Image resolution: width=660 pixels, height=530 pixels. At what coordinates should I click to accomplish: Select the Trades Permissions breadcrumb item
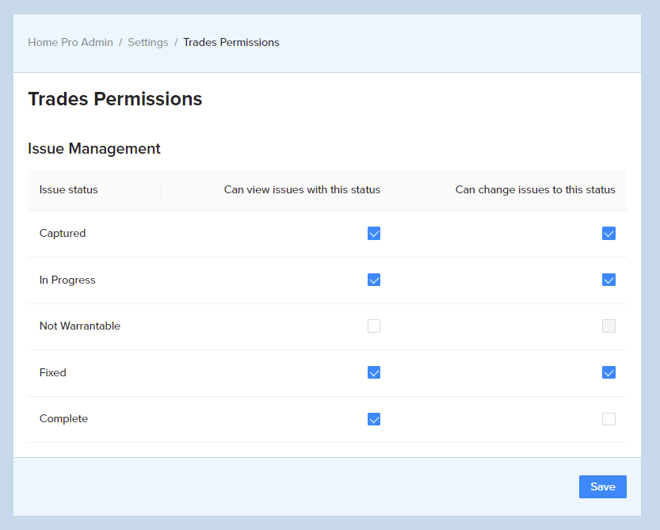click(231, 42)
